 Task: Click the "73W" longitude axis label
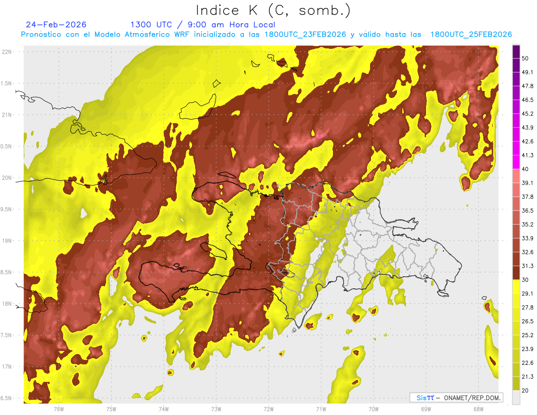pyautogui.click(x=216, y=409)
